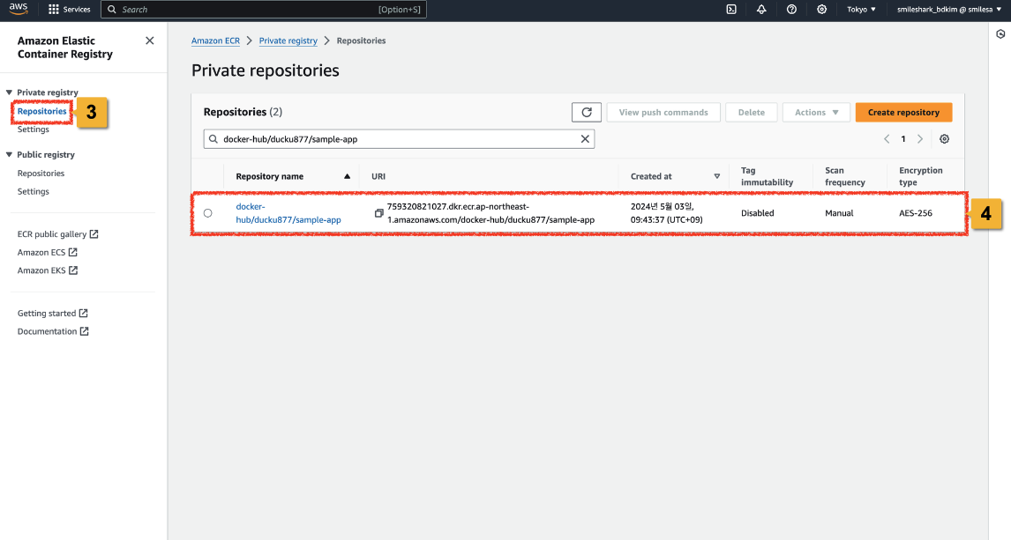
Task: Collapse the Private registry section
Action: (10, 92)
